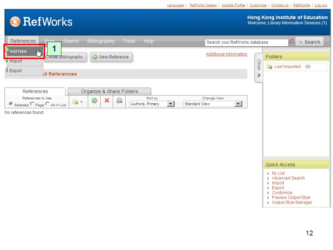Open the Additional Information link

(x=227, y=54)
